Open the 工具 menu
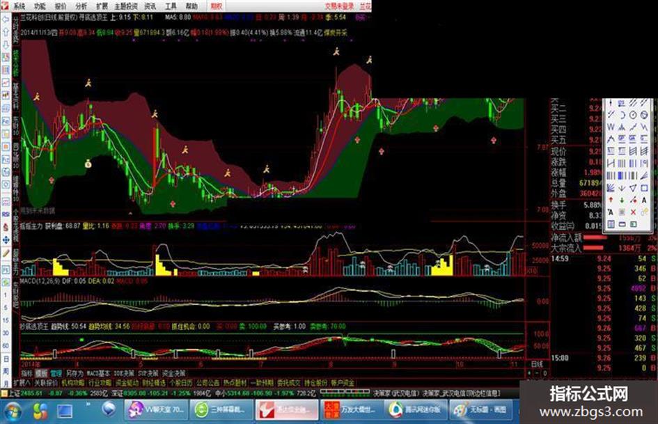The width and height of the screenshot is (658, 424). point(171,6)
